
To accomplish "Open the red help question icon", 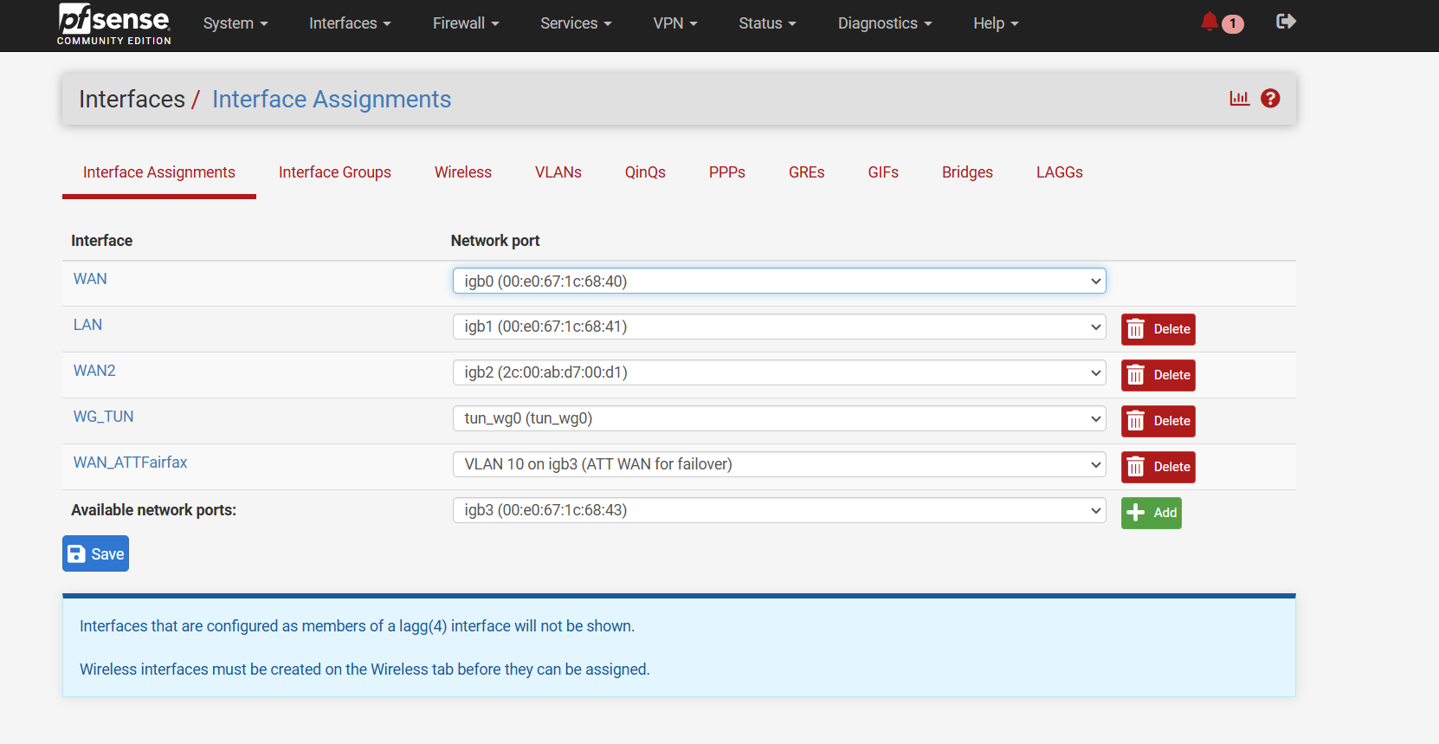I will 1270,98.
